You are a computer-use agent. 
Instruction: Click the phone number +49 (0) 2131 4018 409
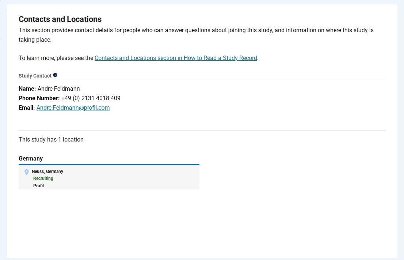pos(91,98)
